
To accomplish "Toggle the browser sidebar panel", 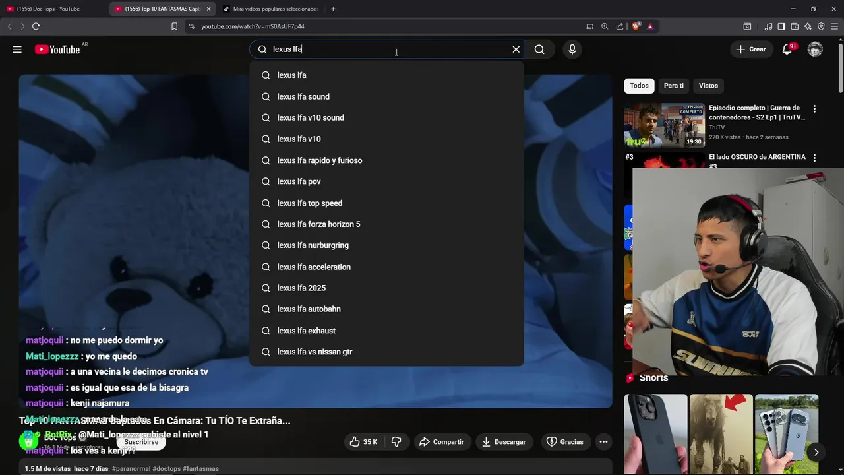I will click(x=781, y=26).
